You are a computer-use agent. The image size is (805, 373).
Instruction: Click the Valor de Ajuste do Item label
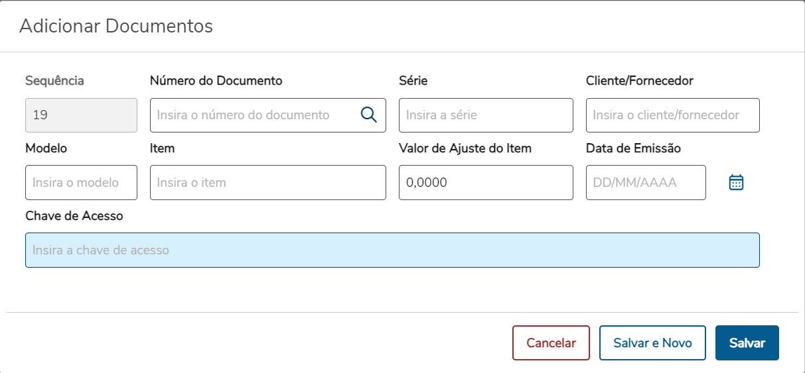tap(465, 148)
